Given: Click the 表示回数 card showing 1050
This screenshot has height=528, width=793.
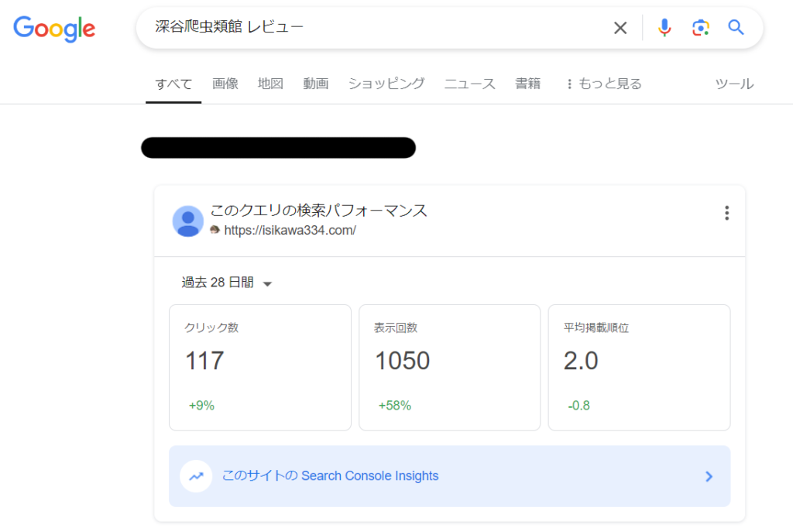Looking at the screenshot, I should coord(450,368).
